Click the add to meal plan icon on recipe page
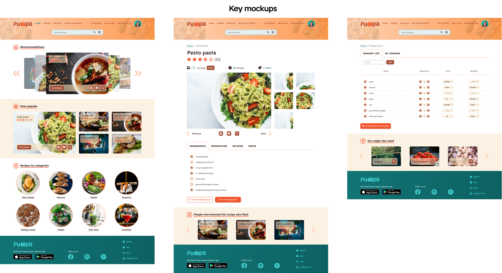The height and width of the screenshot is (273, 502). click(x=220, y=134)
